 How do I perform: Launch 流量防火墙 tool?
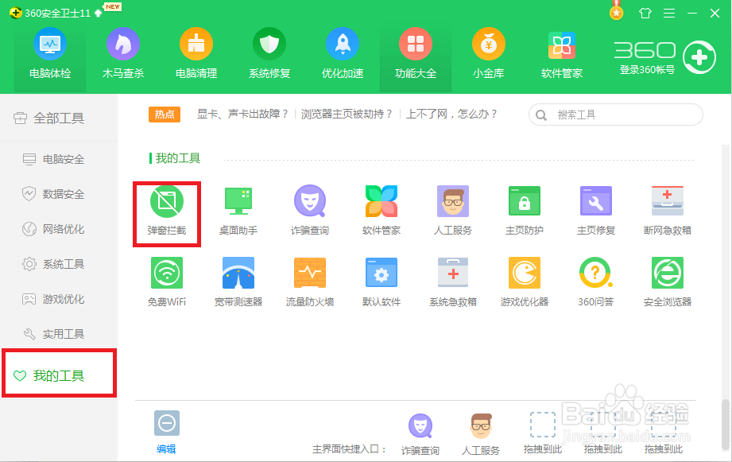pos(310,282)
